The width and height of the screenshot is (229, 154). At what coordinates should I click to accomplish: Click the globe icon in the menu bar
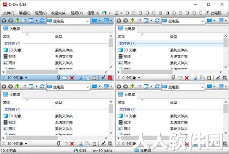click(104, 13)
